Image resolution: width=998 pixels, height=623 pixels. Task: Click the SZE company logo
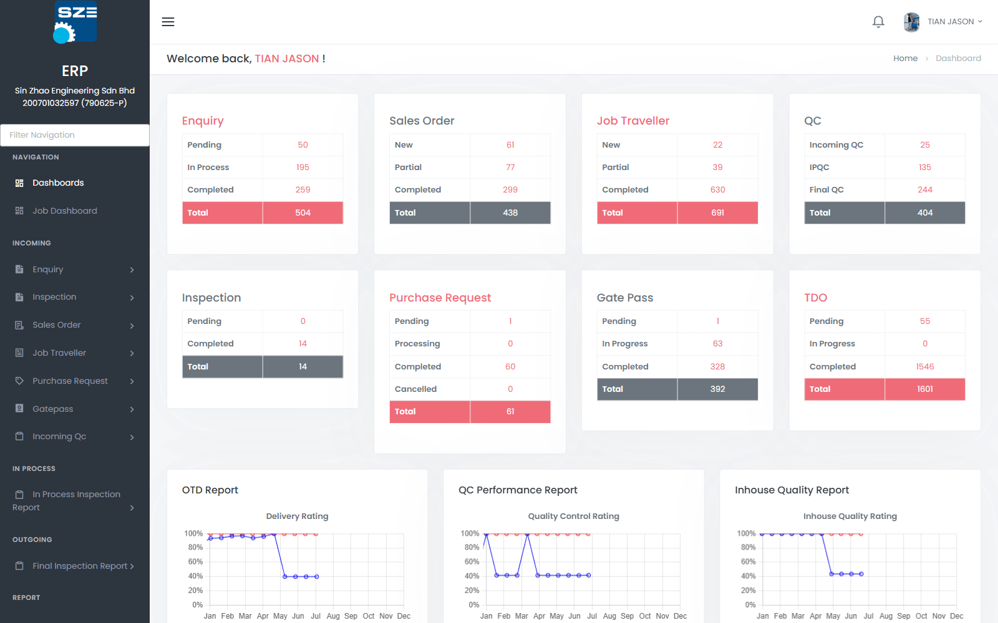[x=75, y=22]
